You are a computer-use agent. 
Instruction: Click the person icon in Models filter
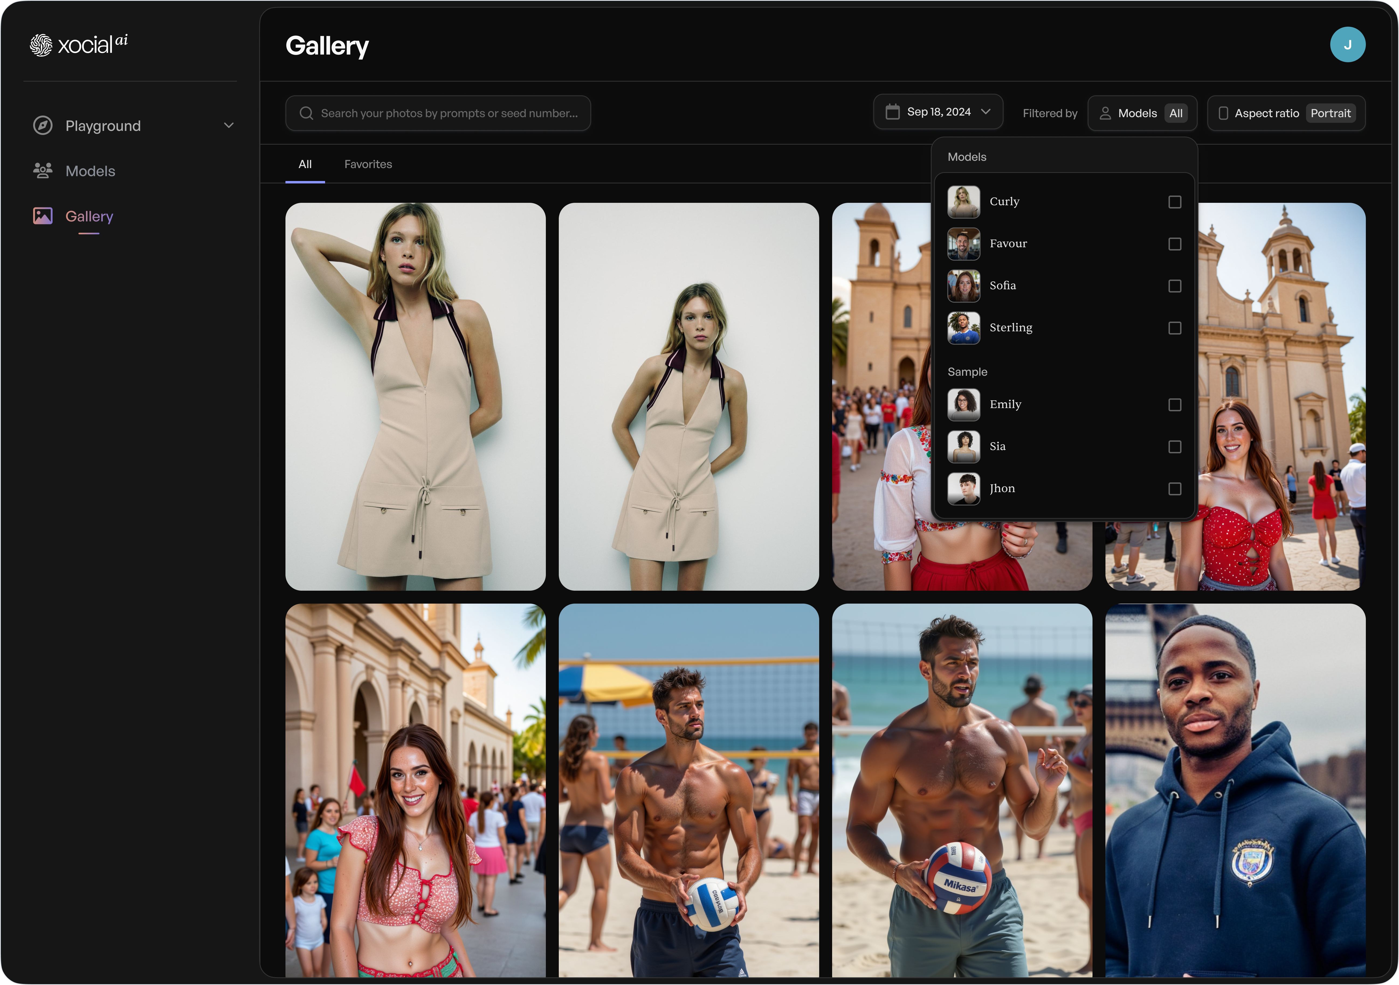tap(1105, 113)
